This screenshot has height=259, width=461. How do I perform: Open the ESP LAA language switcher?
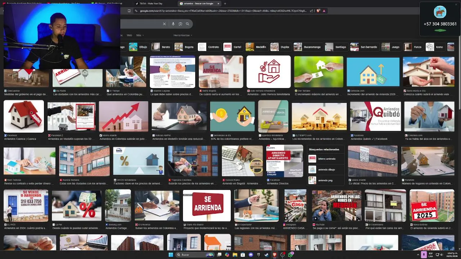431,255
